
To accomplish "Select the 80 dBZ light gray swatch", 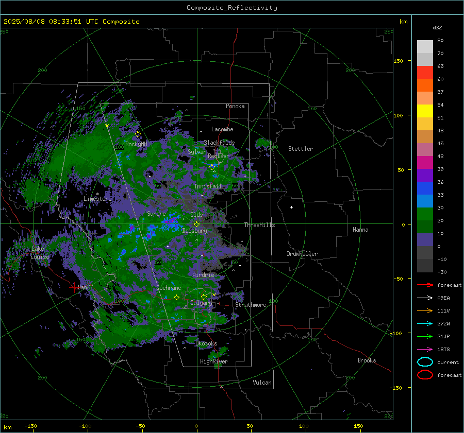I will [x=425, y=46].
